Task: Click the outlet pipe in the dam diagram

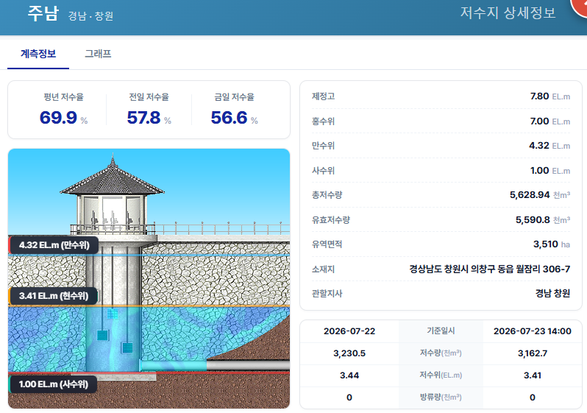Action: point(215,365)
